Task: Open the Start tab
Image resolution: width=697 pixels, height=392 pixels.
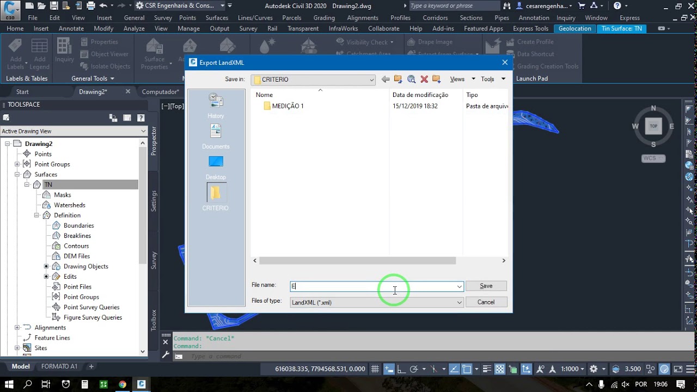Action: 22,91
